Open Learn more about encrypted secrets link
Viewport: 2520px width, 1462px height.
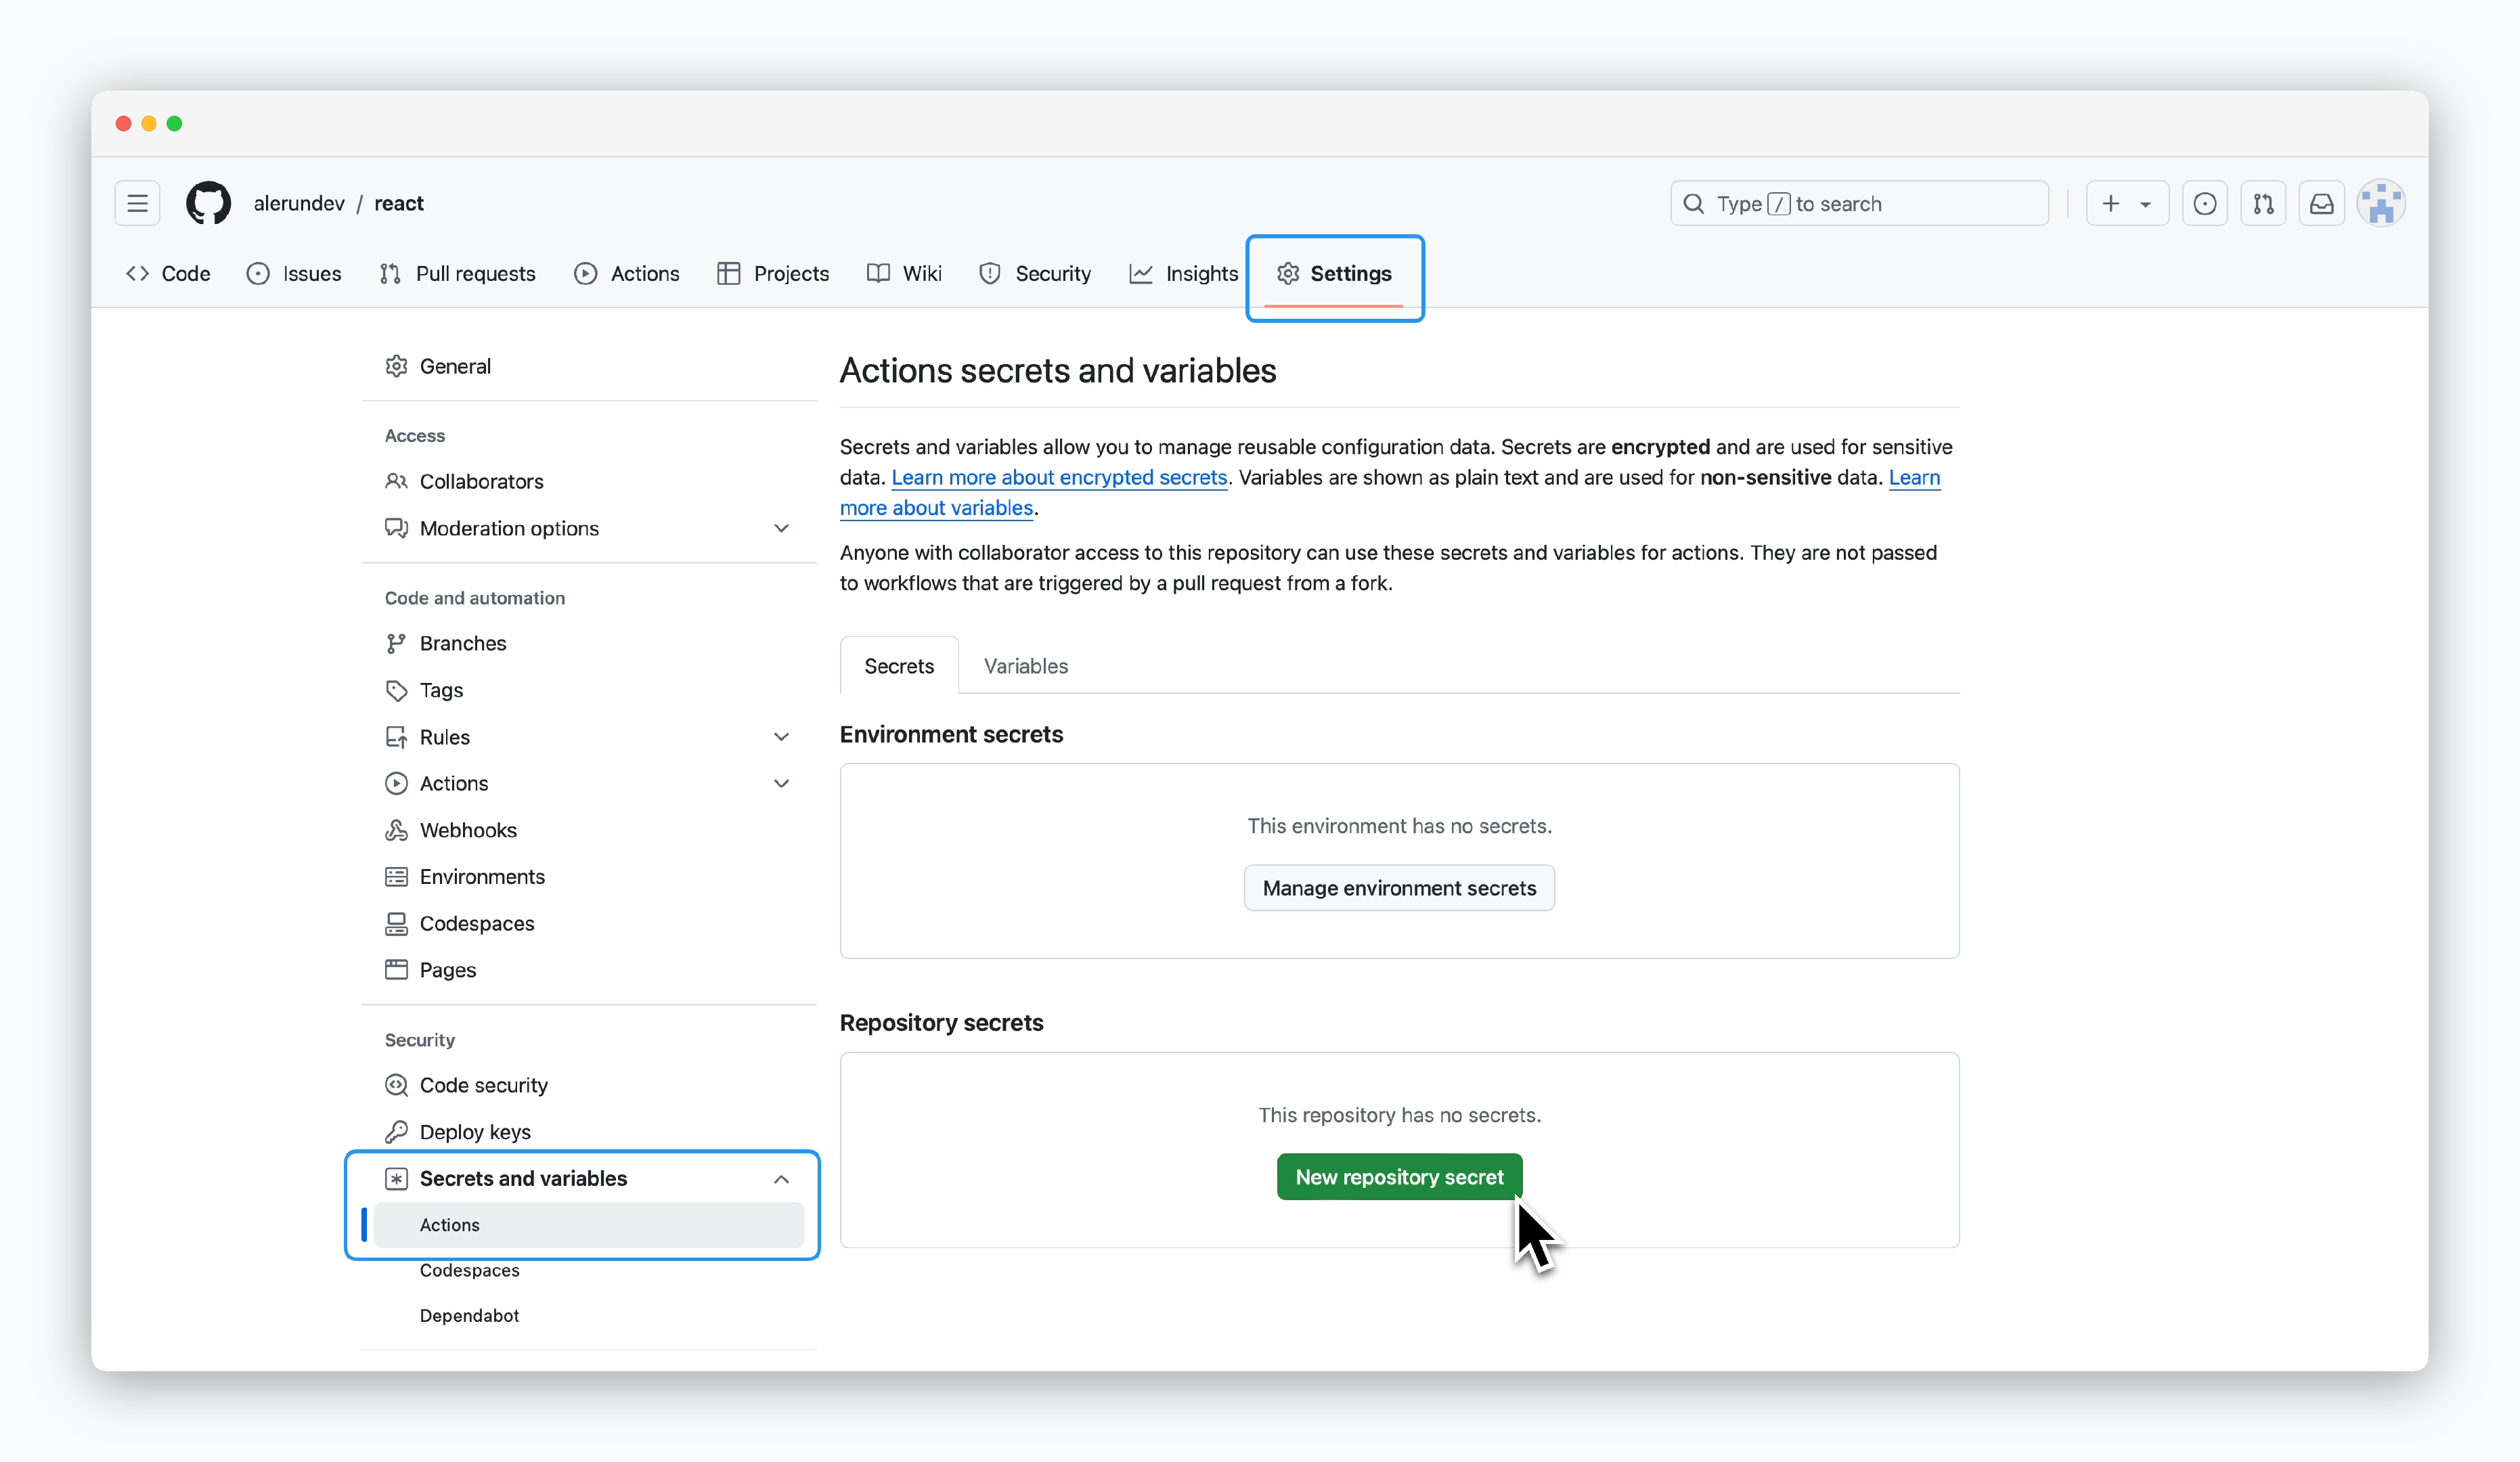point(1059,477)
